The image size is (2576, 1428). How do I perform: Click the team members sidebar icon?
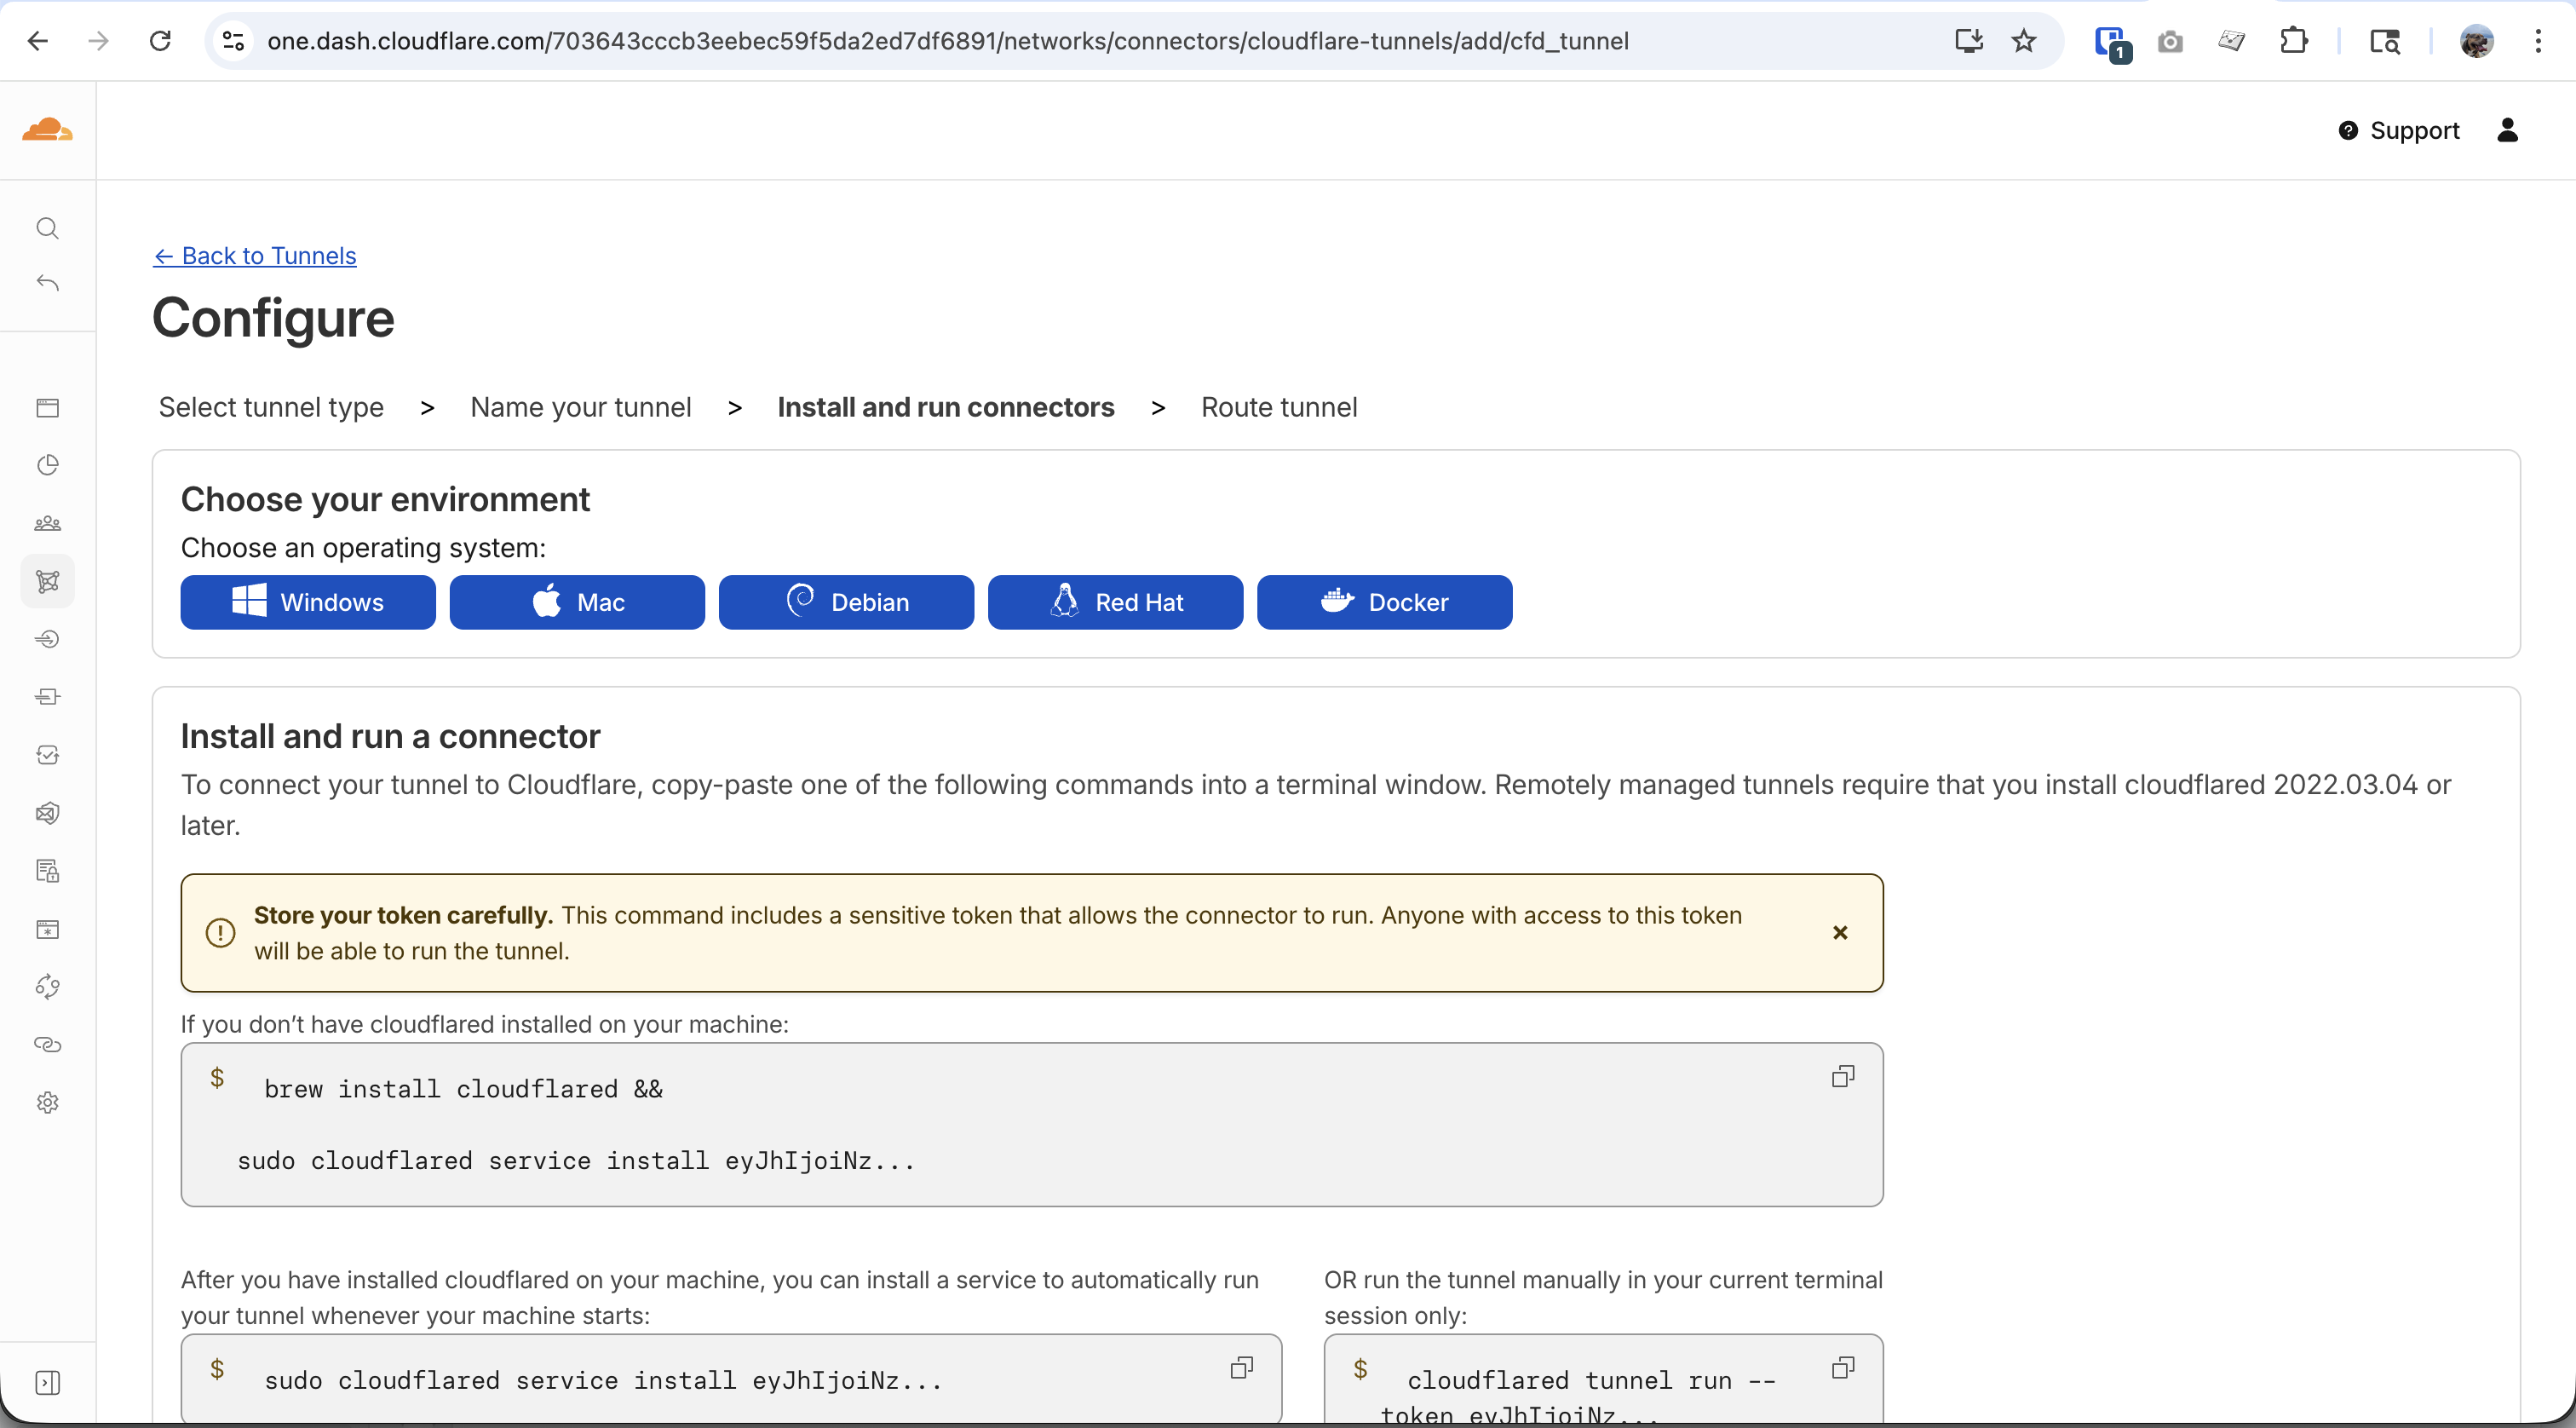pyautogui.click(x=47, y=523)
